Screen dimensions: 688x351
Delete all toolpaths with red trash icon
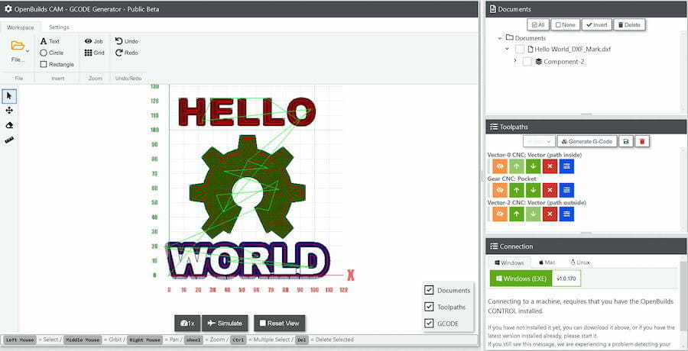click(x=642, y=141)
